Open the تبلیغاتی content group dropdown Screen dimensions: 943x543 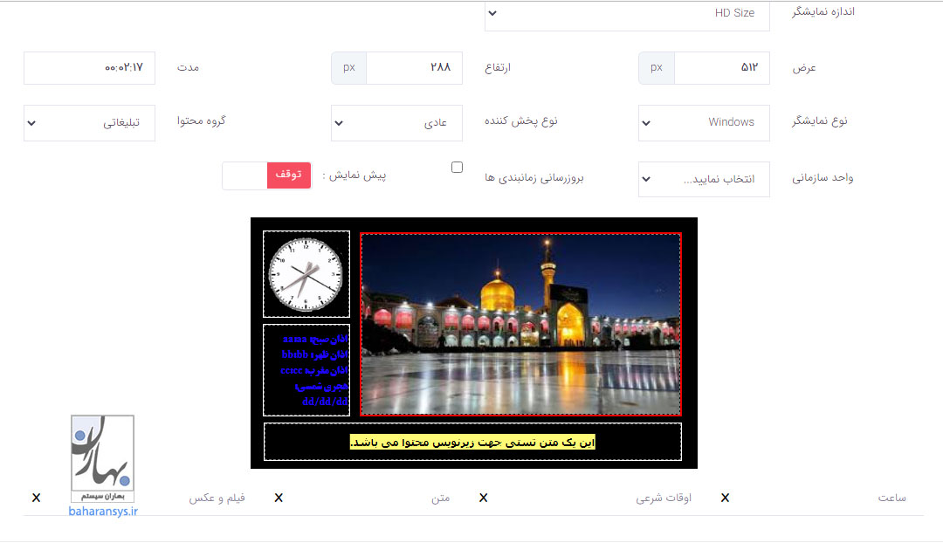click(x=89, y=123)
